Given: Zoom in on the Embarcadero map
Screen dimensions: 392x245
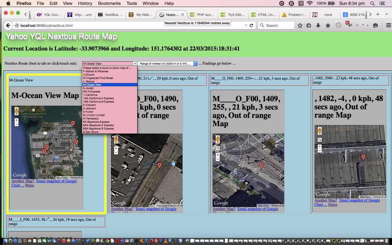Looking at the screenshot, I should click(x=218, y=155).
